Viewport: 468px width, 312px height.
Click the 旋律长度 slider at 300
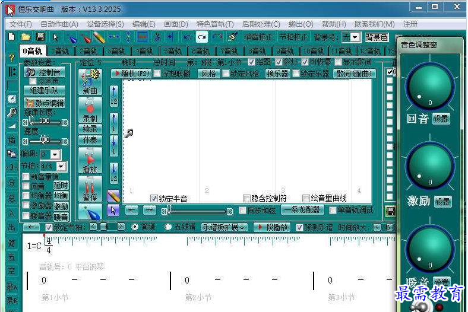(x=45, y=122)
